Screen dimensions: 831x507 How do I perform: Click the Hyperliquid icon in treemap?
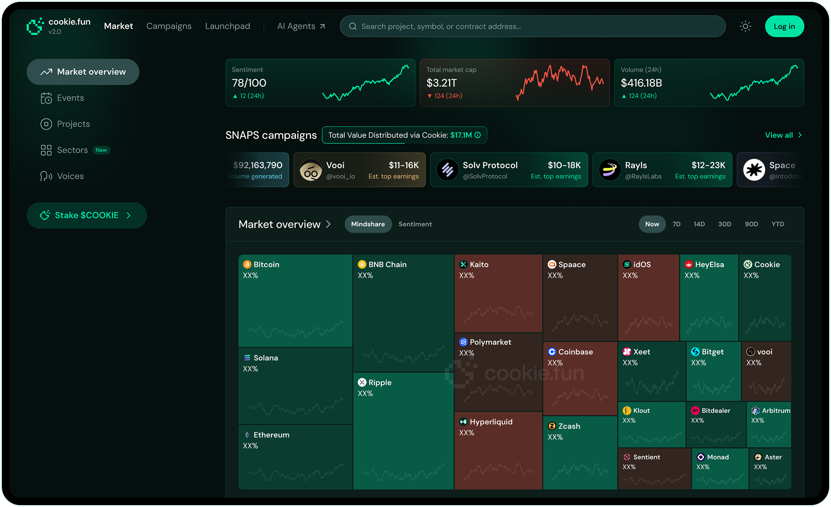(463, 422)
